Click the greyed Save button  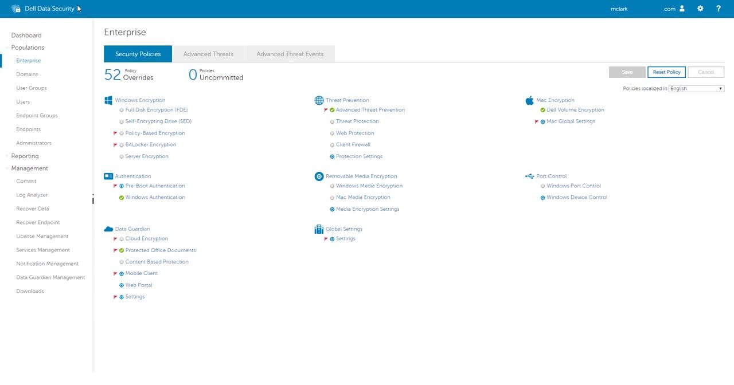[x=627, y=72]
